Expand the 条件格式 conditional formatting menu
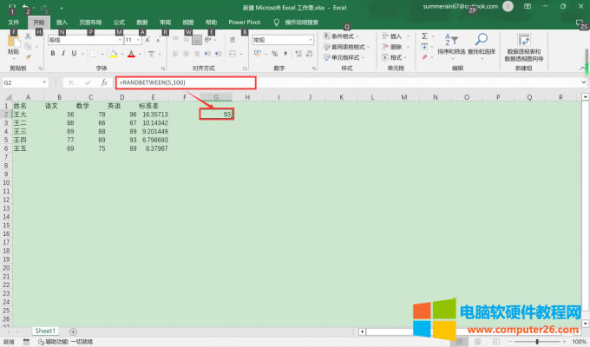The width and height of the screenshot is (590, 347). coord(347,36)
